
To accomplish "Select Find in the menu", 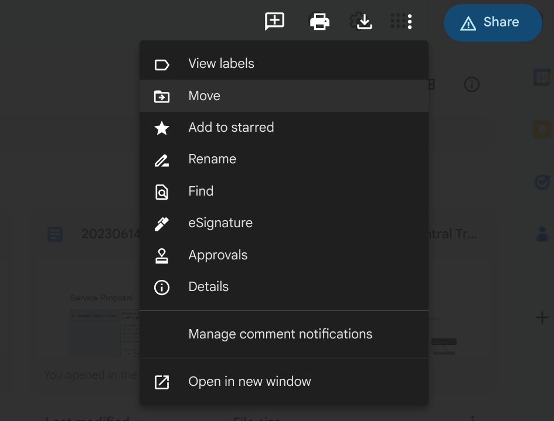I will 200,191.
